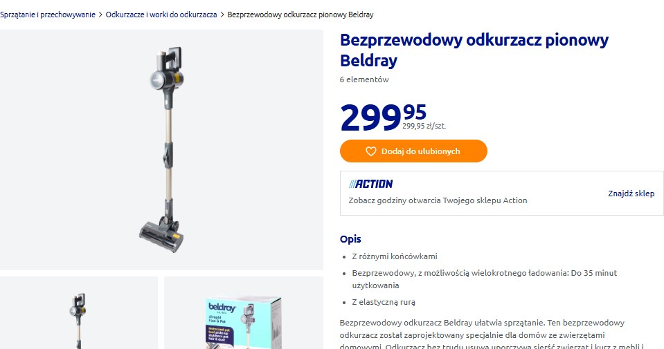Click the Action store logo
664x349 pixels.
370,184
